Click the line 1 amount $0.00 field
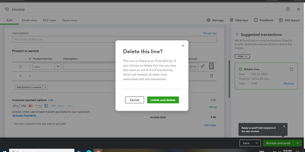The width and height of the screenshot is (305, 152). (x=193, y=66)
